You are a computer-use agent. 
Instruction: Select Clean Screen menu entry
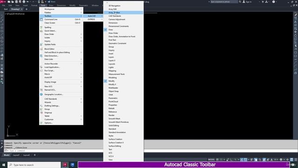61,23
